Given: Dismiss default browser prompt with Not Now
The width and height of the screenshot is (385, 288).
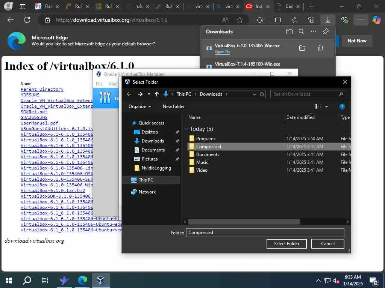Looking at the screenshot, I should tap(357, 40).
